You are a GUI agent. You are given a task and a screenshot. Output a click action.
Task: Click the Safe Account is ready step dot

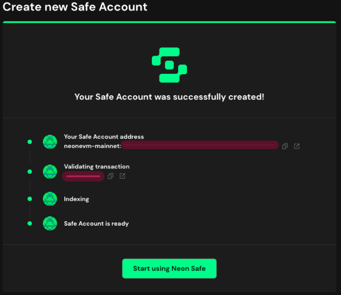(x=30, y=223)
